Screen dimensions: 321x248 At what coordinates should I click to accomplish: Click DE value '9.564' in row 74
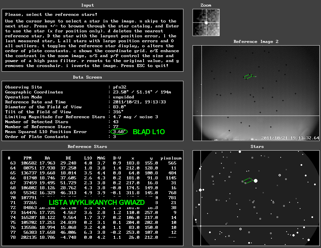tap(69, 217)
